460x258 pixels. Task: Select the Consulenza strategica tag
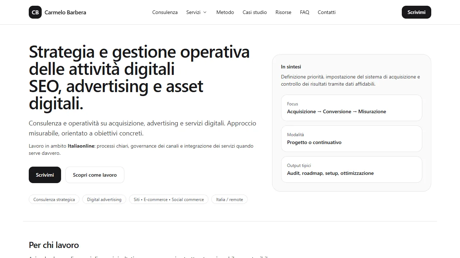coord(54,199)
